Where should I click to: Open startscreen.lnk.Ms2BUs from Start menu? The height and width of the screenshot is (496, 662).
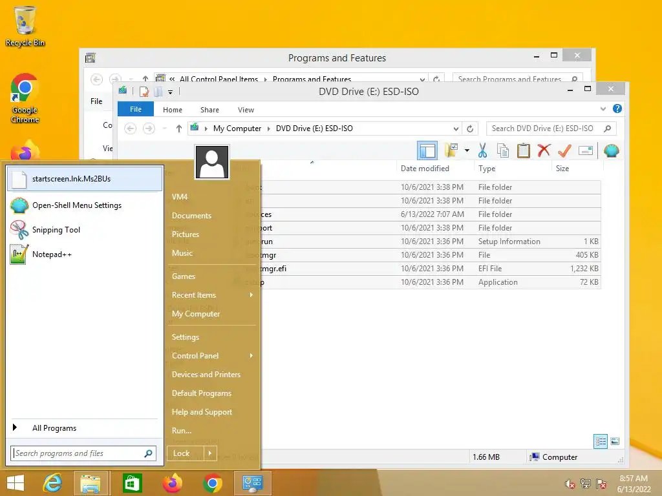click(x=85, y=179)
